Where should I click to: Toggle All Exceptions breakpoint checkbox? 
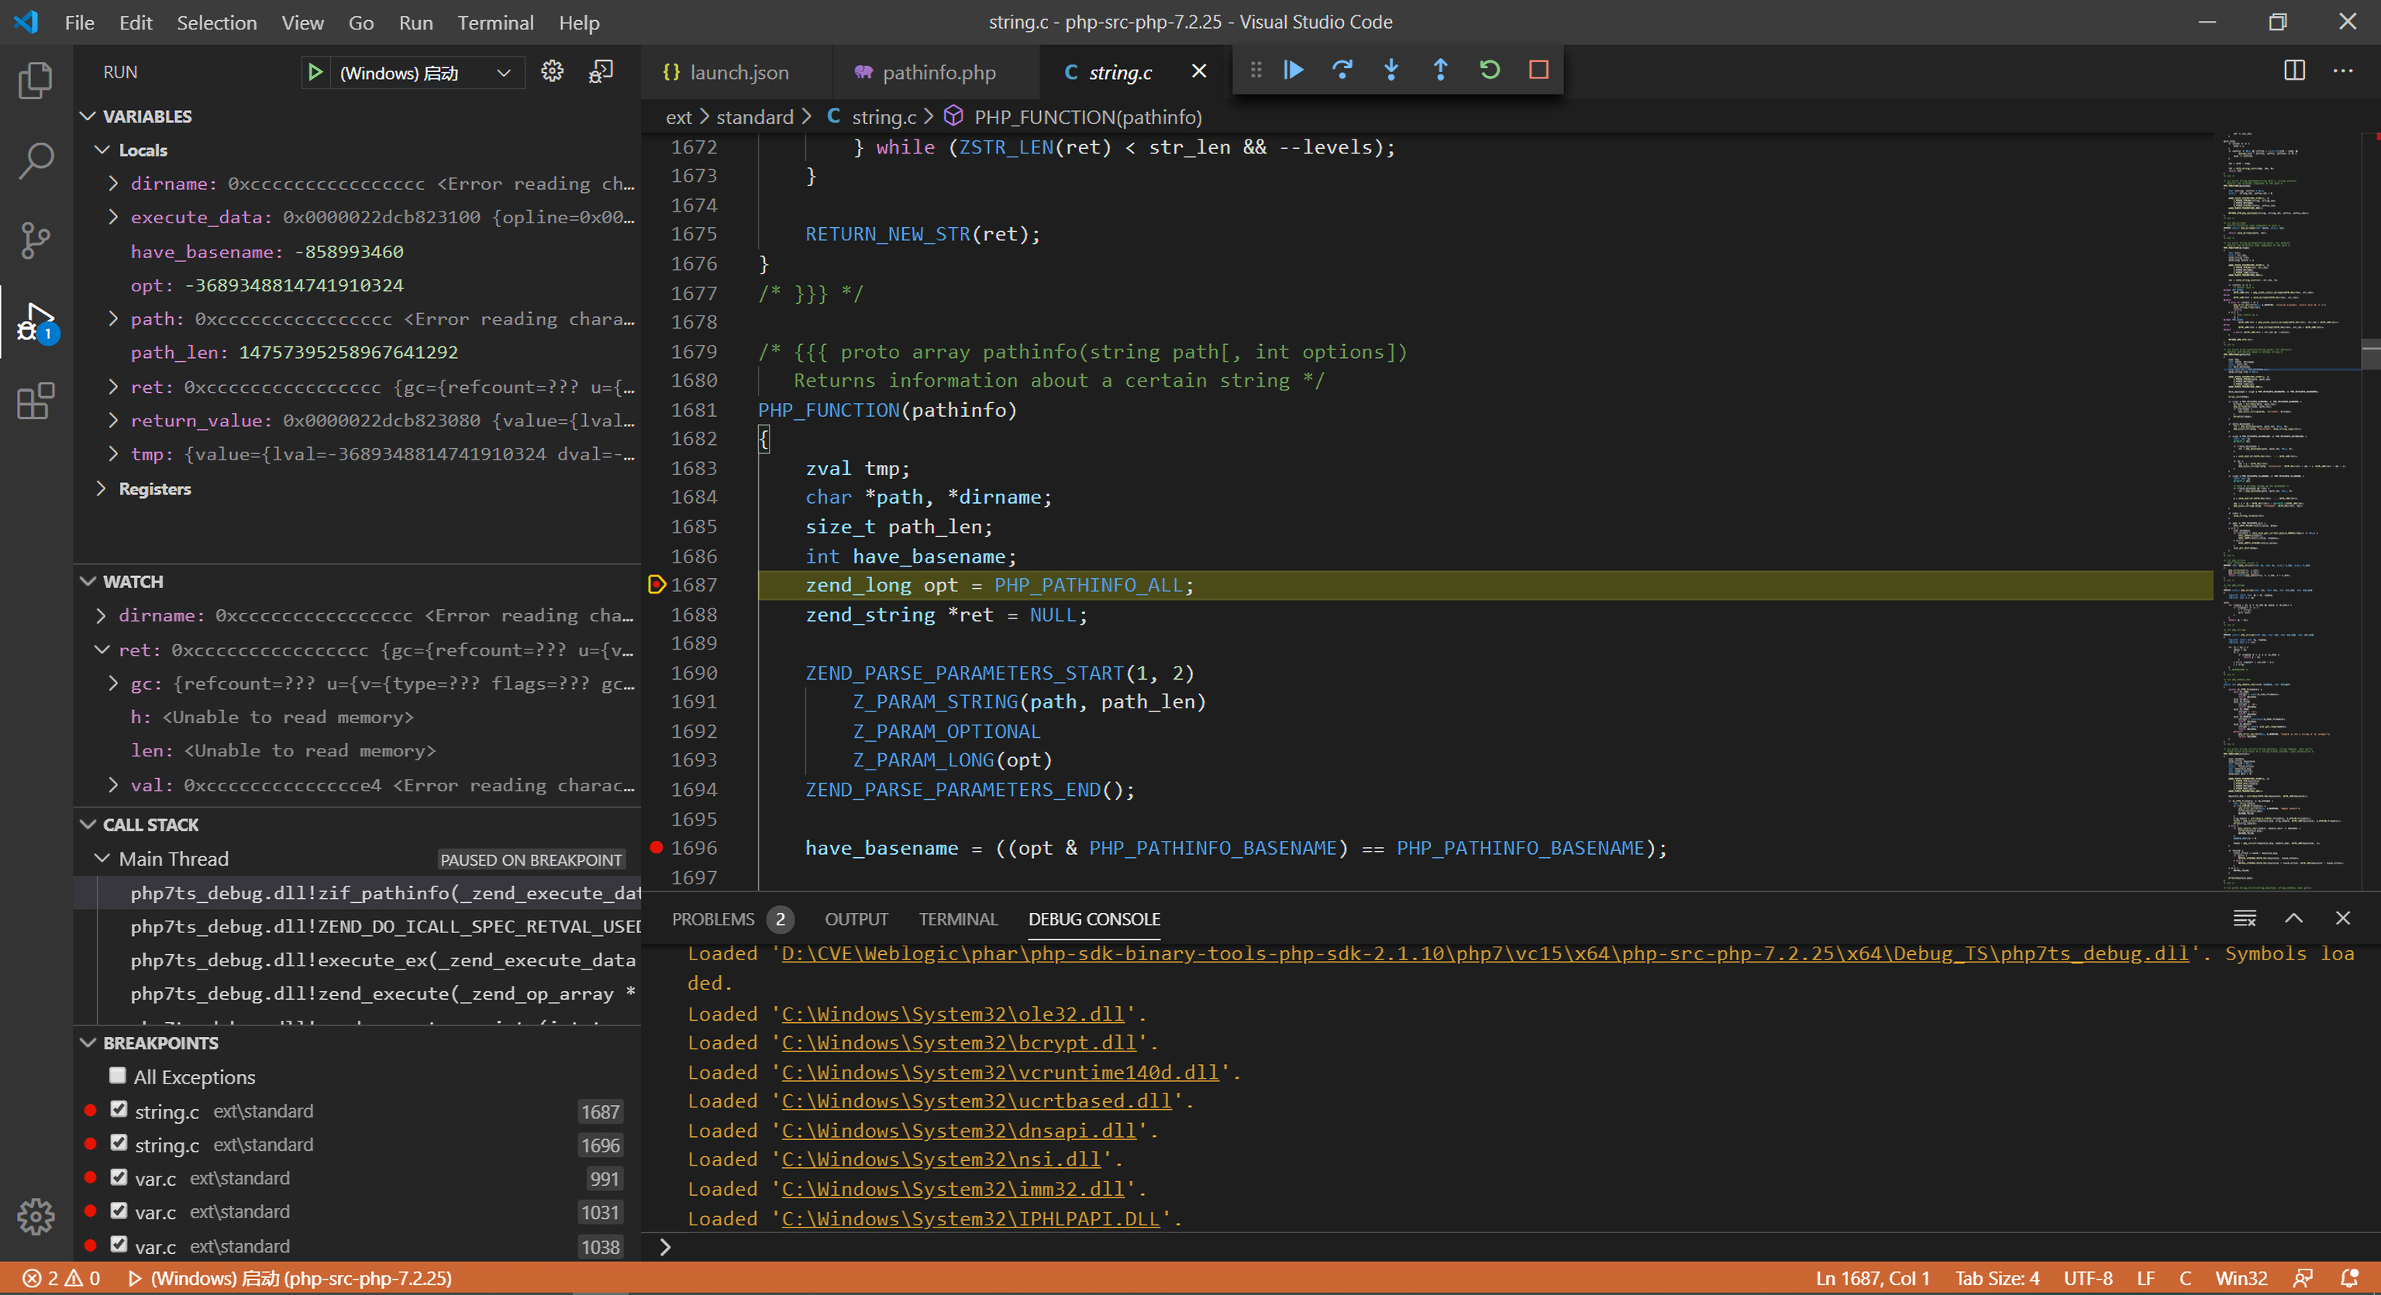pos(117,1076)
